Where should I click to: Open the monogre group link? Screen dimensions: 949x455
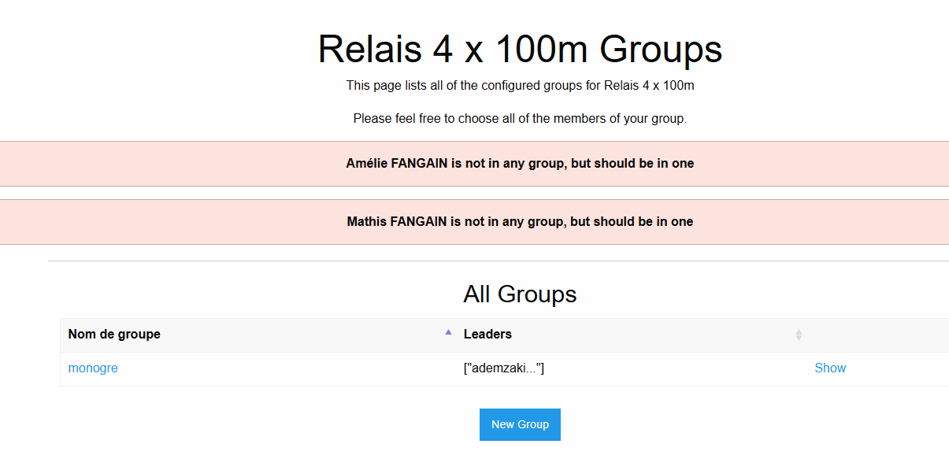coord(93,368)
